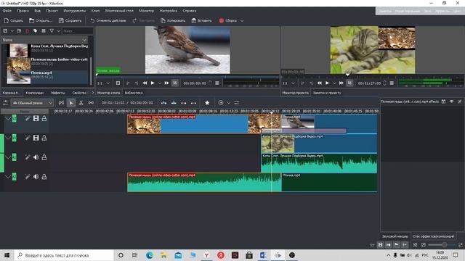465x261 pixels.
Task: Toggle effect visibility eye in effect stack header
Action: (452, 101)
